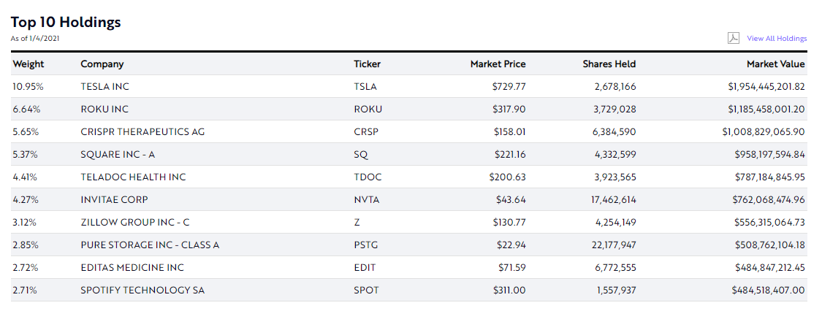This screenshot has height=319, width=822.
Task: Click the TSLA ticker symbol
Action: tap(365, 87)
